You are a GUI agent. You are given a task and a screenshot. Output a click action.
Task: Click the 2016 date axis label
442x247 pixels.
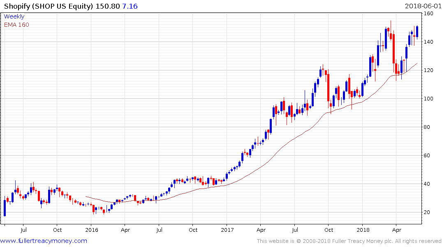pos(92,230)
